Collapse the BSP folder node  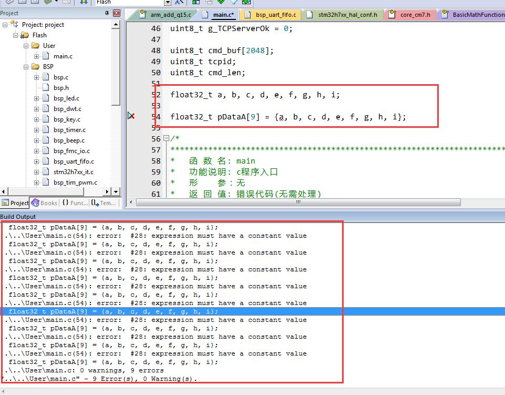click(26, 67)
